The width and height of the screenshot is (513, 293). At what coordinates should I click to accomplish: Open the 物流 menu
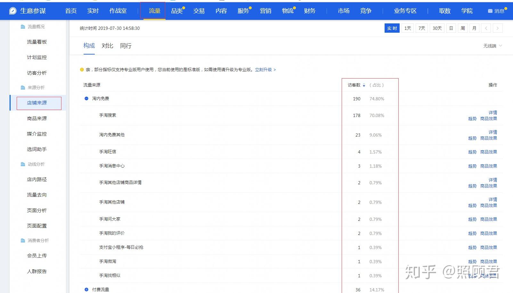pyautogui.click(x=288, y=11)
